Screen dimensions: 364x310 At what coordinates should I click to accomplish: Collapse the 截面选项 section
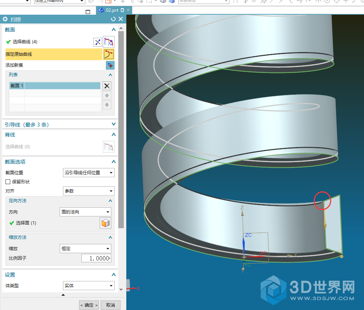pyautogui.click(x=114, y=162)
